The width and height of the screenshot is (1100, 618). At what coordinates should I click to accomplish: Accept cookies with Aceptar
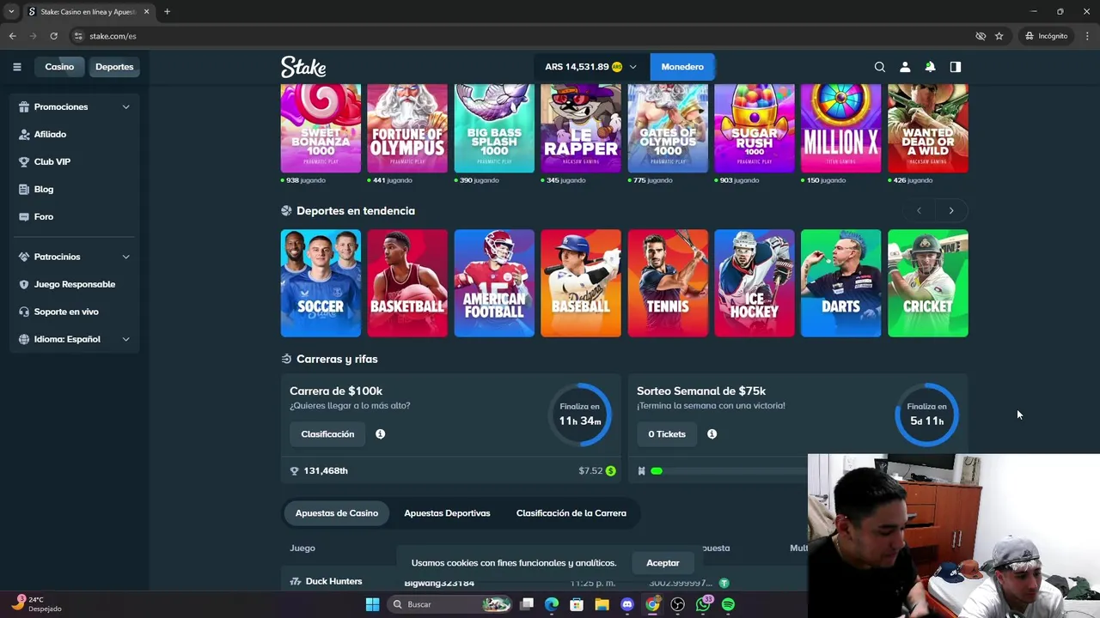tap(663, 563)
